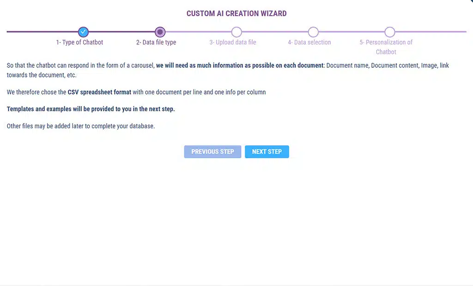The height and width of the screenshot is (286, 473).
Task: Click the bold "Templates and examples" sentence
Action: (x=91, y=109)
